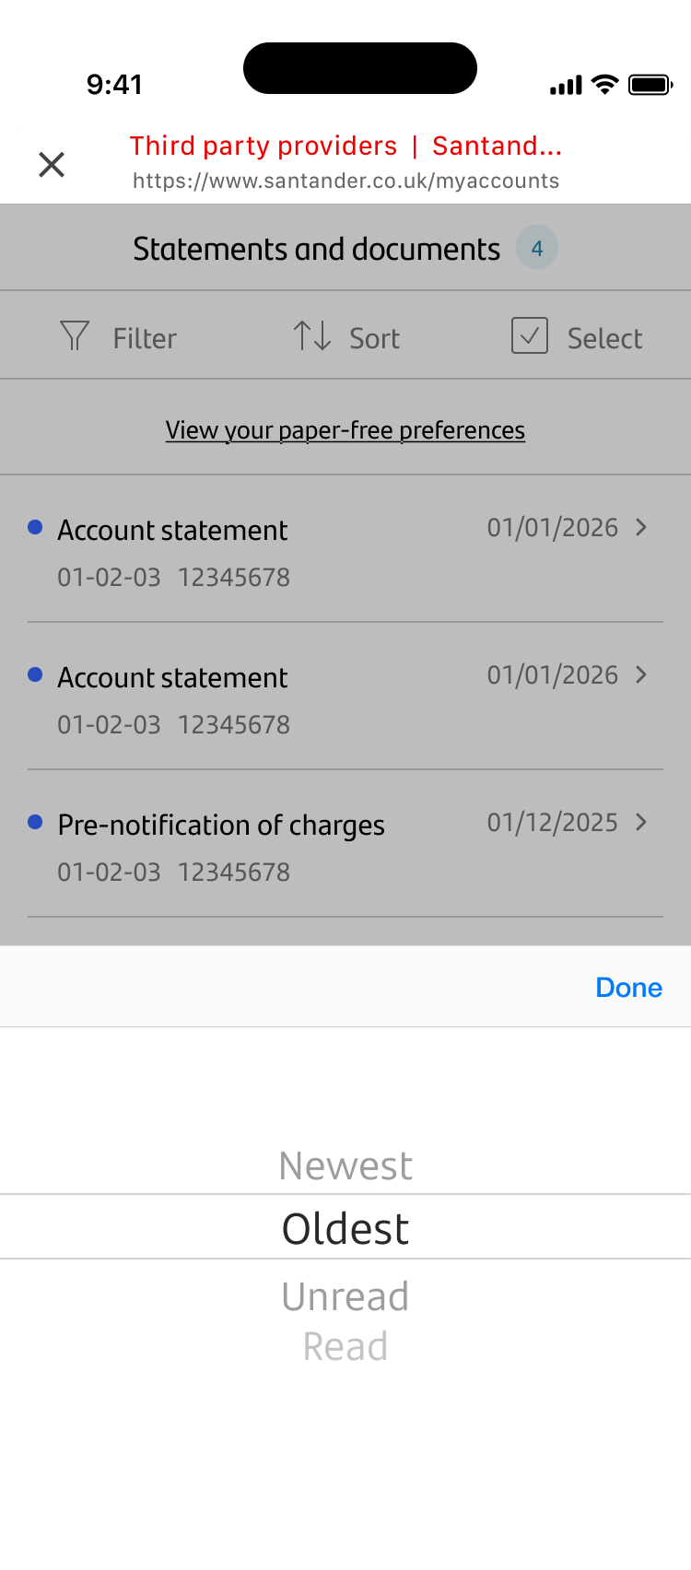This screenshot has width=691, height=1570.
Task: Tap the battery icon in status bar
Action: point(650,86)
